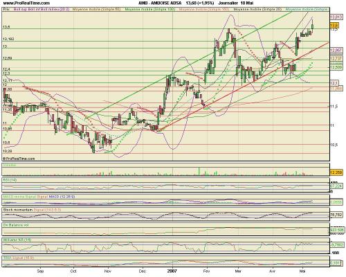This screenshot has height=277, width=346.
Task: Click the 'Volume' panel label
Action: [10, 166]
